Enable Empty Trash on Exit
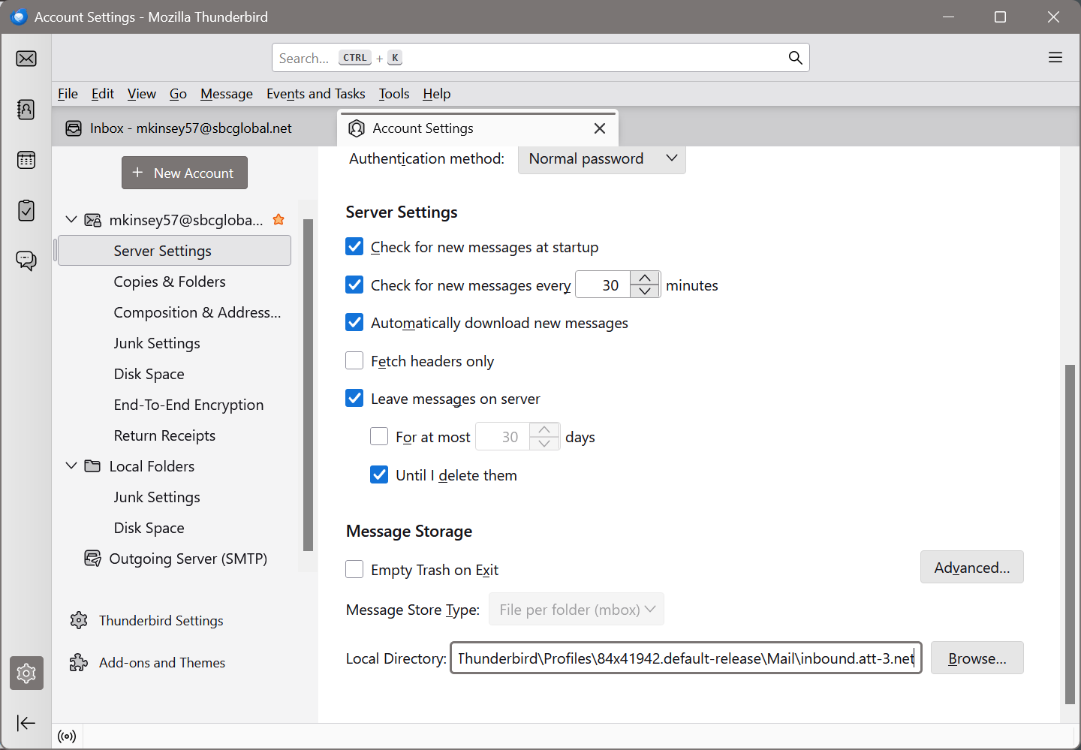The image size is (1081, 750). [x=354, y=570]
